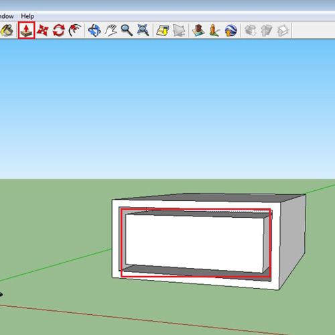Viewport: 335px width, 335px height.
Task: Choose the Zoom magnifier tool
Action: (x=127, y=30)
